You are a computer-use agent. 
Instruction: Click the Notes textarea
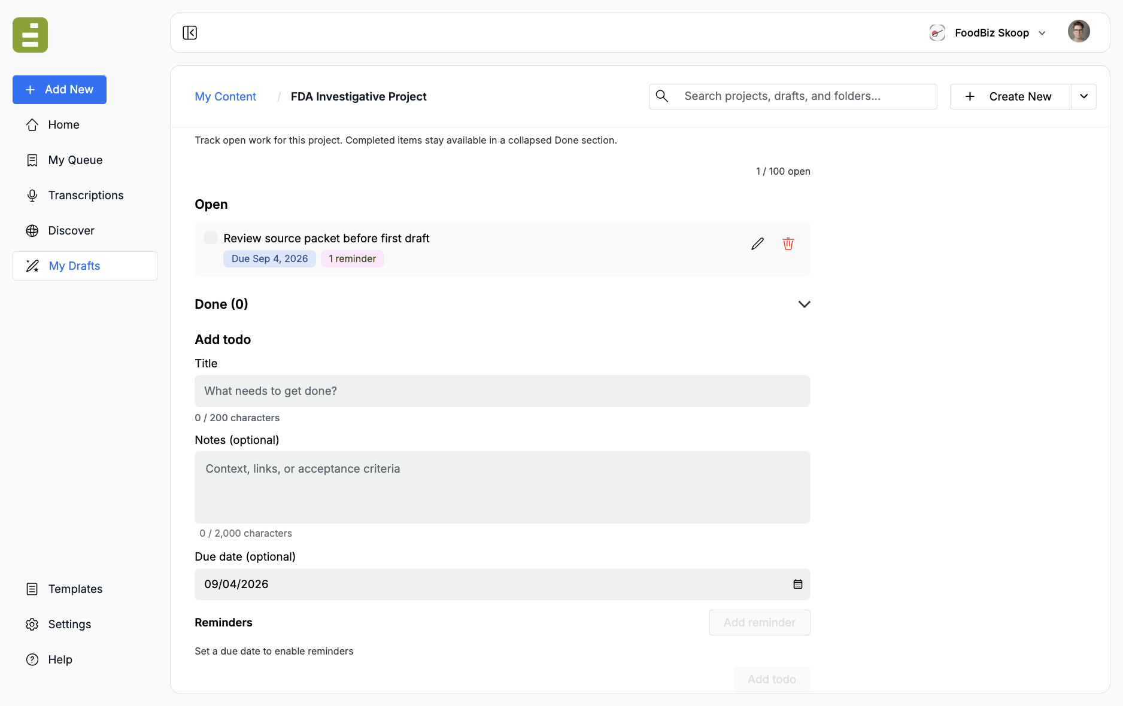[502, 487]
